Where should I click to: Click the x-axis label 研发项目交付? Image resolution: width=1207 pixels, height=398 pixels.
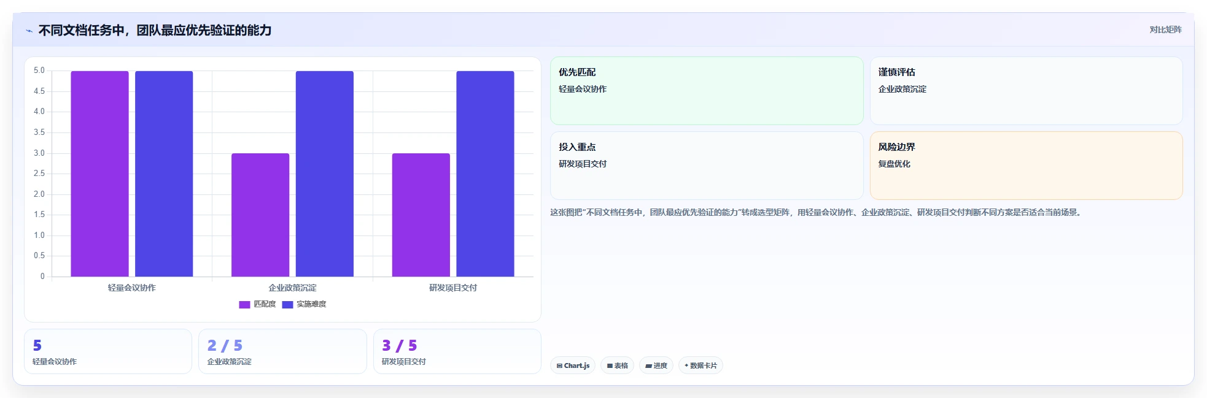click(x=453, y=288)
